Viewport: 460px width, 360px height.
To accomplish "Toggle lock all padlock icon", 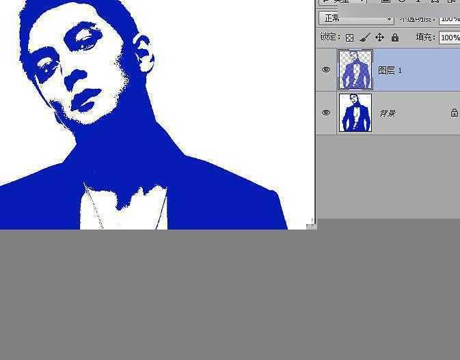I will tap(395, 38).
